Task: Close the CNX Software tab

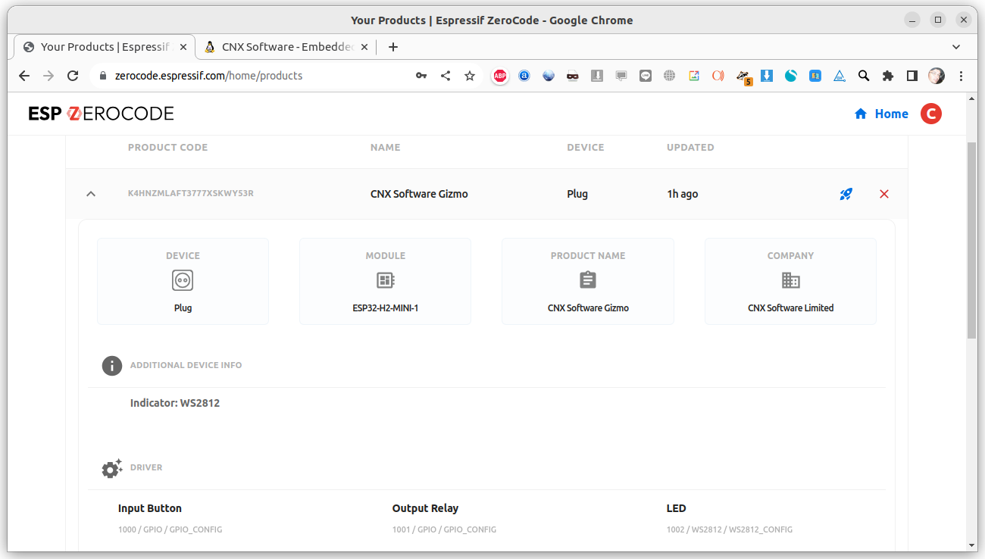Action: 364,47
